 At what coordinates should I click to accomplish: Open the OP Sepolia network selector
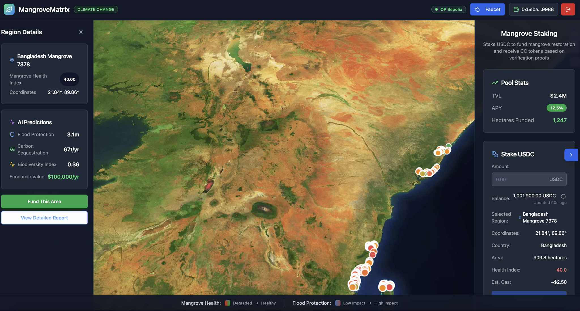click(x=448, y=9)
